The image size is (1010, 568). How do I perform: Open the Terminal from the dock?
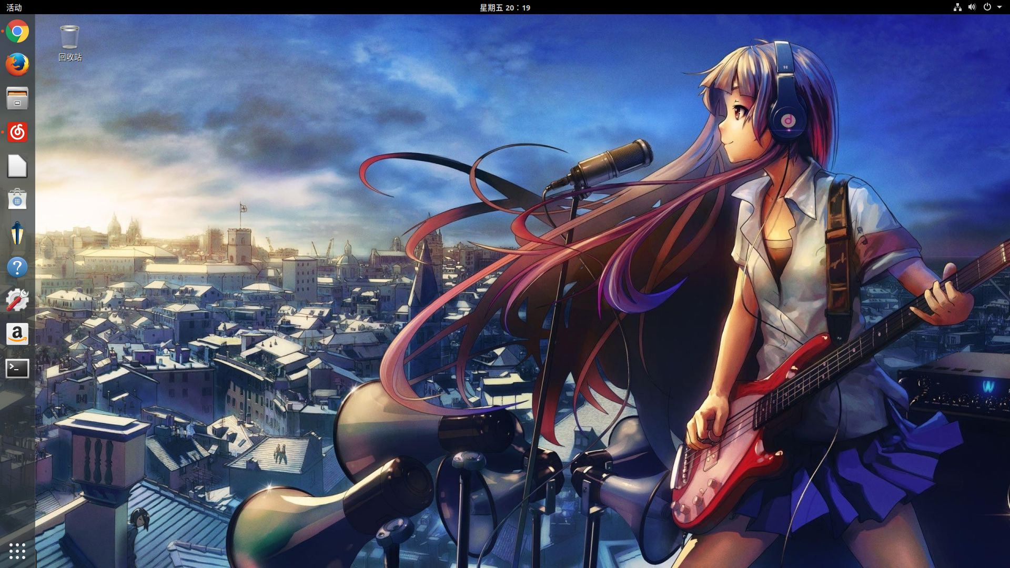point(17,368)
